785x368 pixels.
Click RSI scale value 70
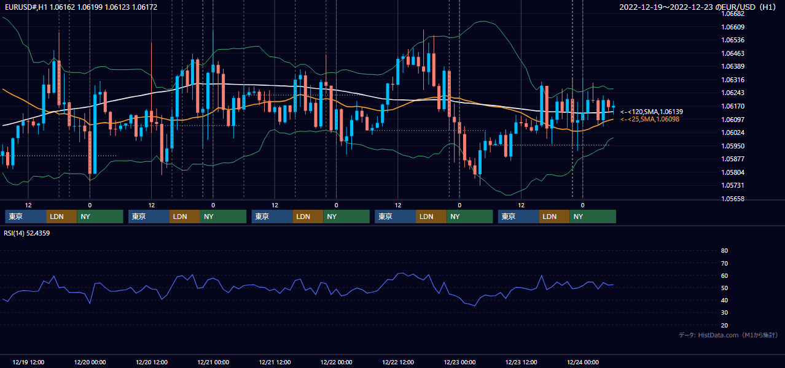point(724,263)
